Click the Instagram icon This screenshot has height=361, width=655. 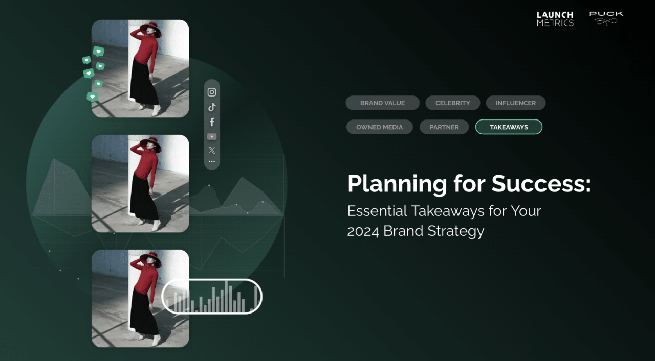click(x=212, y=92)
